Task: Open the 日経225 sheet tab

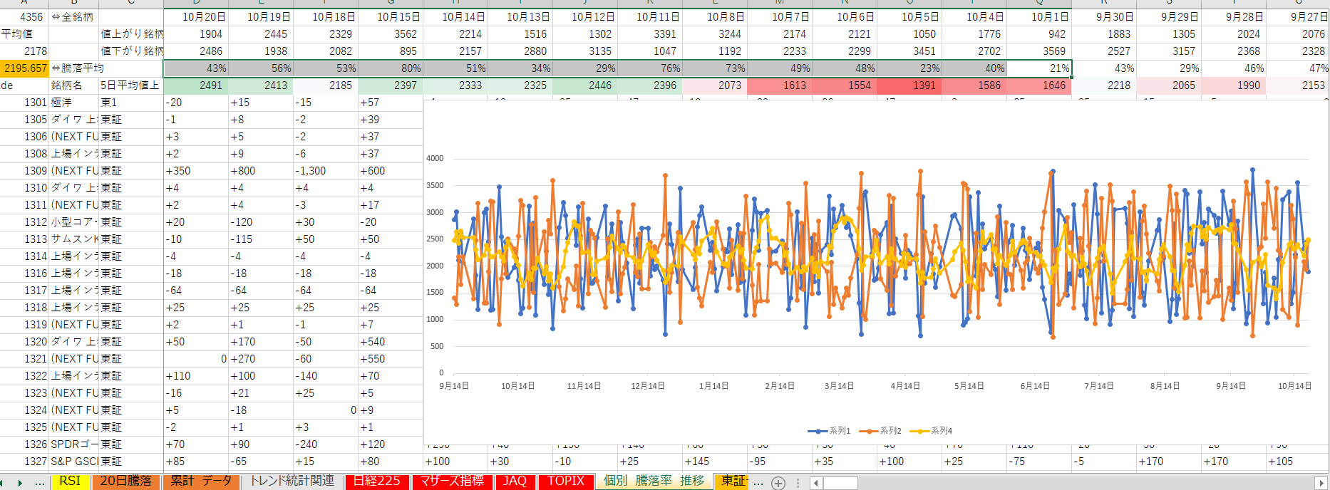Action: 377,481
